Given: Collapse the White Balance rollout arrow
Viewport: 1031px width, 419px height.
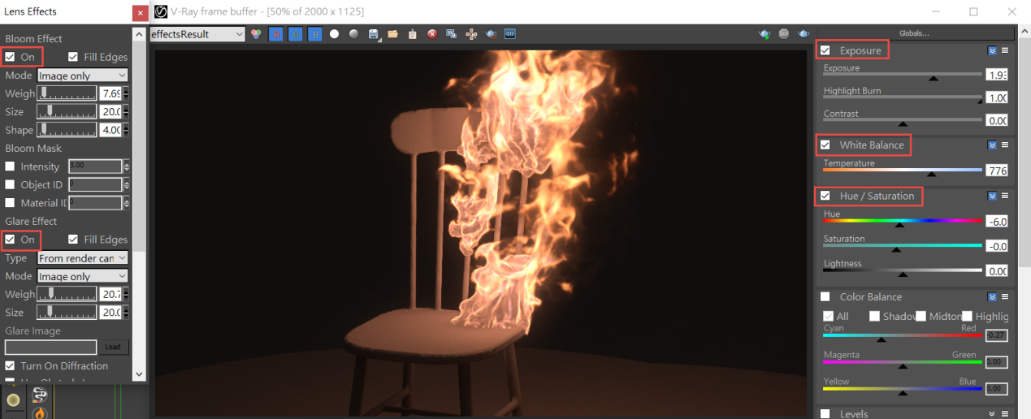Looking at the screenshot, I should (992, 145).
